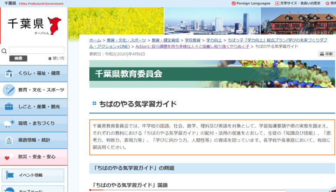Screen dimensions: 336x192
Task: Click the magnifying glass search icon
Action: [x=4, y=51]
